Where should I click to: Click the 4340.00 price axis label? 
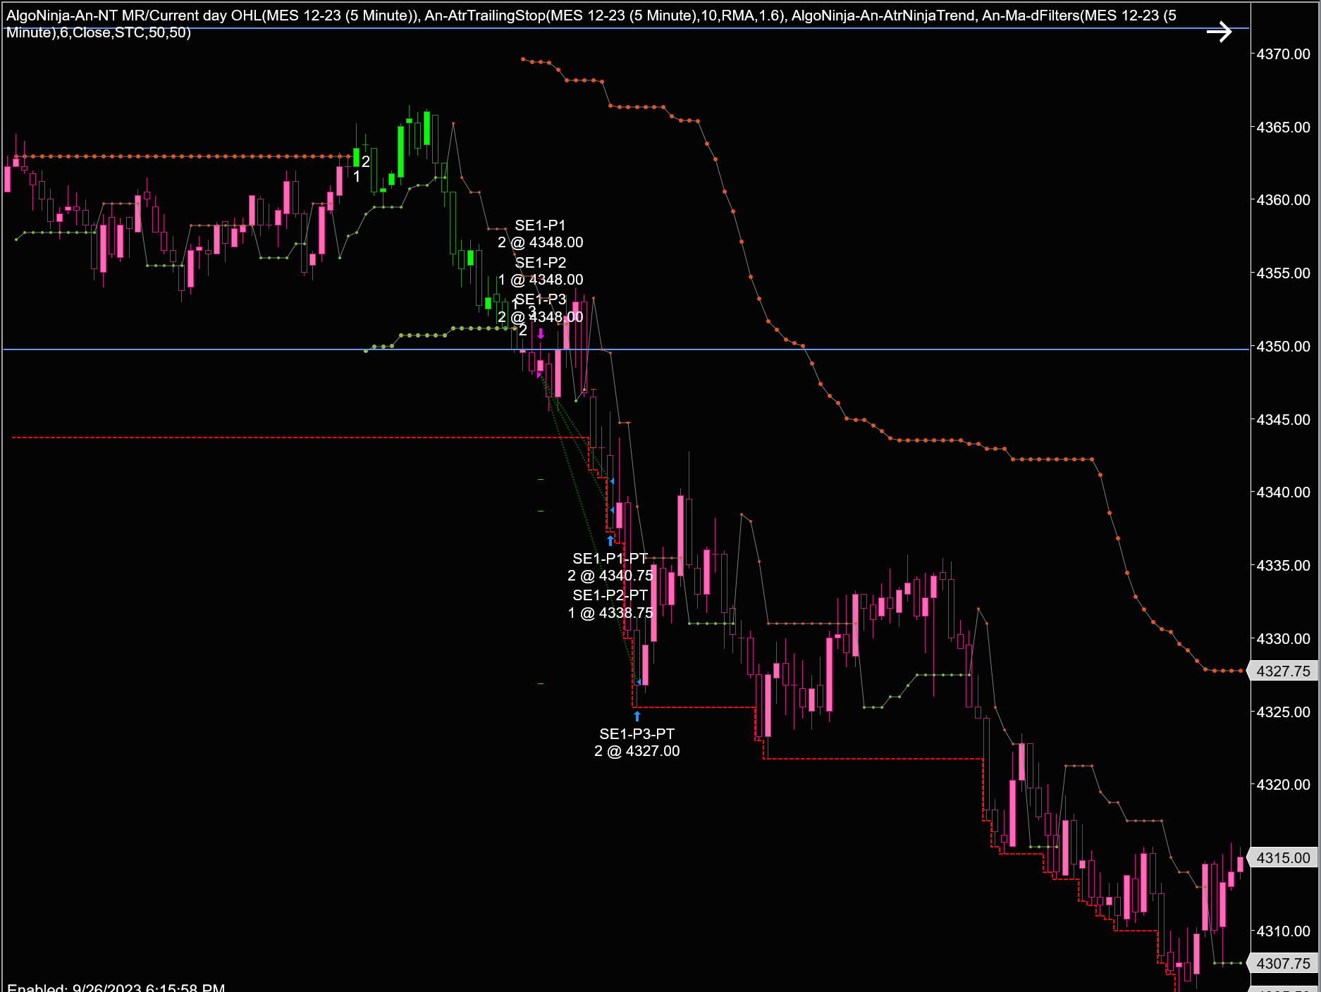click(x=1283, y=492)
